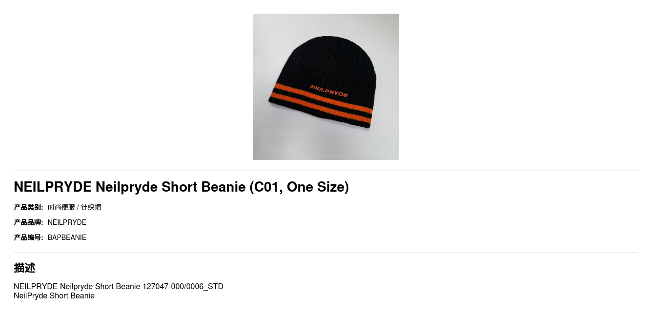Click the divider line above the product title

(x=325, y=170)
